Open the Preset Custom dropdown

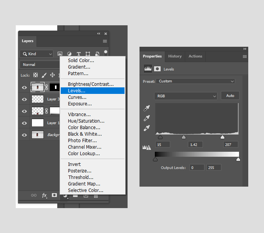(195, 81)
